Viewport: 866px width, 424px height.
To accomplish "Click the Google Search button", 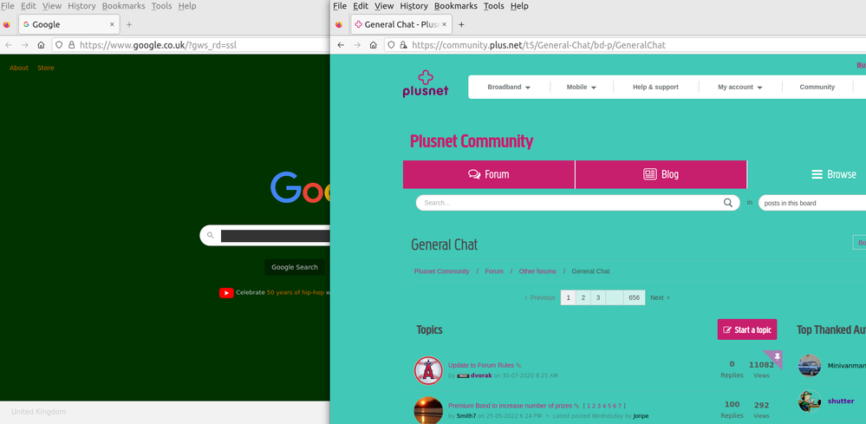I will point(295,267).
